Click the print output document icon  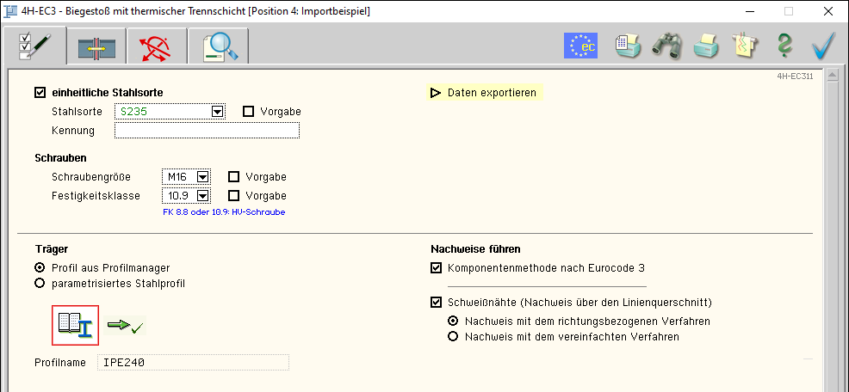click(627, 46)
